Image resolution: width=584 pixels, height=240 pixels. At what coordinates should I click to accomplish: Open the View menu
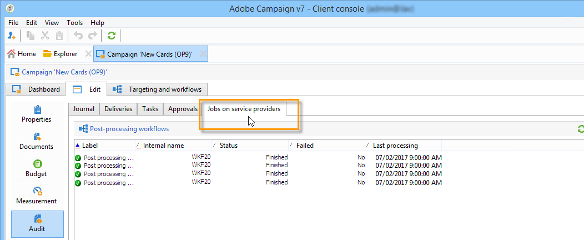coord(52,23)
